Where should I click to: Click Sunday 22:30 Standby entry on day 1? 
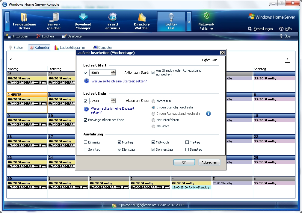point(274,78)
